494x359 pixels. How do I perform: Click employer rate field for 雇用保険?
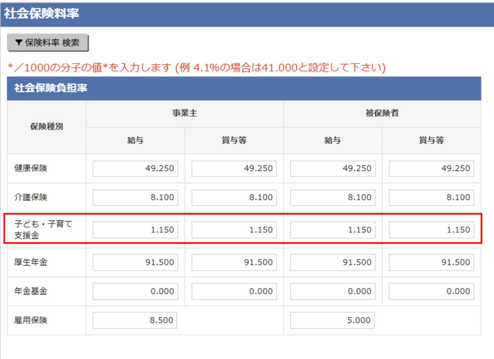[x=135, y=320]
